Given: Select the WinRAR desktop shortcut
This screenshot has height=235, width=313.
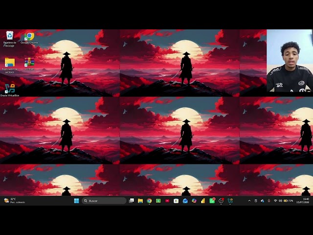Looking at the screenshot, I should click(x=29, y=64).
